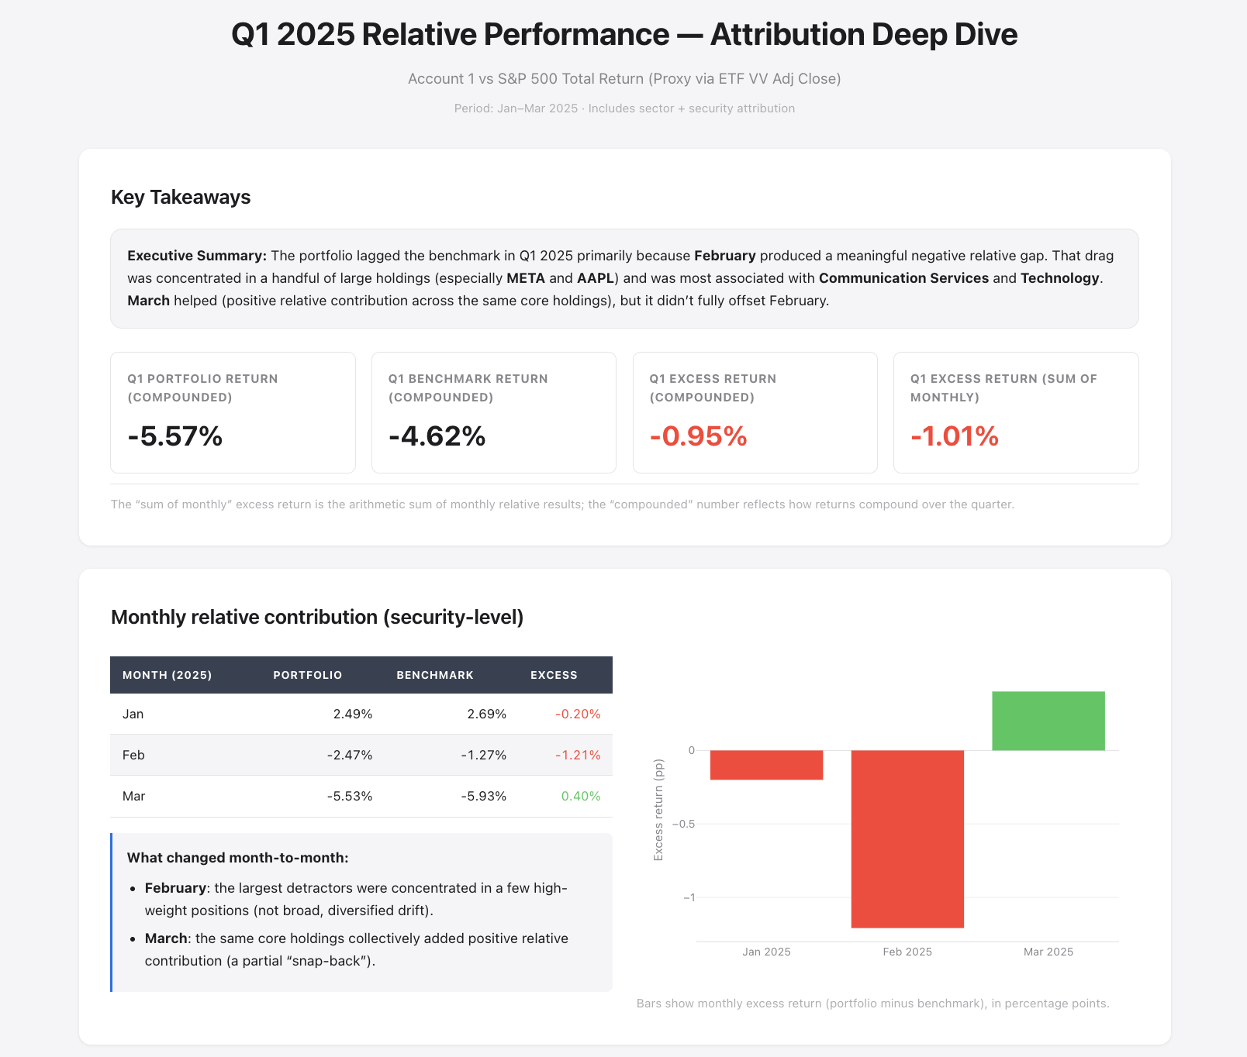
Task: Click the Mar excess value 0.40%
Action: (581, 796)
